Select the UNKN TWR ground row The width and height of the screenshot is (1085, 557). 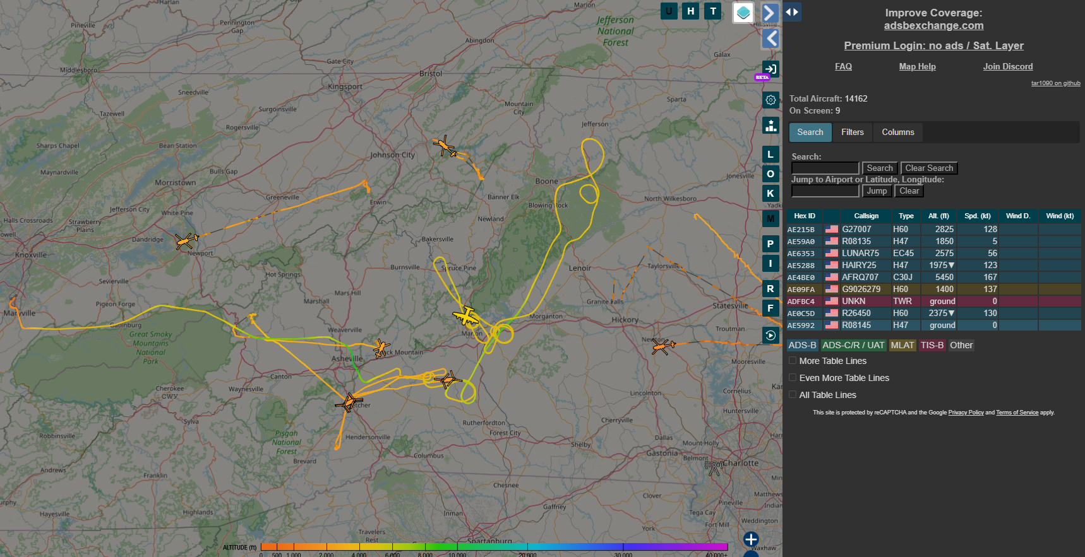933,301
